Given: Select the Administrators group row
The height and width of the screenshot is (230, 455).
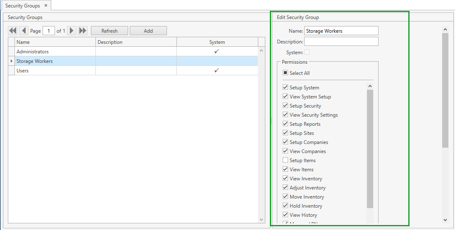Looking at the screenshot, I should pyautogui.click(x=55, y=52).
